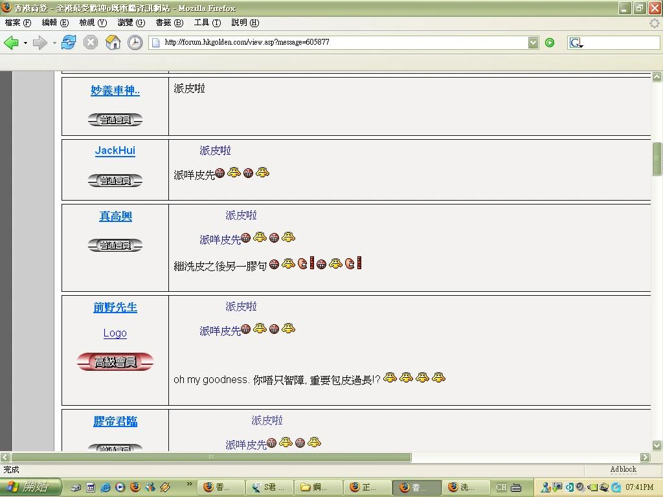Click the forward navigation arrow
The width and height of the screenshot is (663, 497).
click(40, 42)
